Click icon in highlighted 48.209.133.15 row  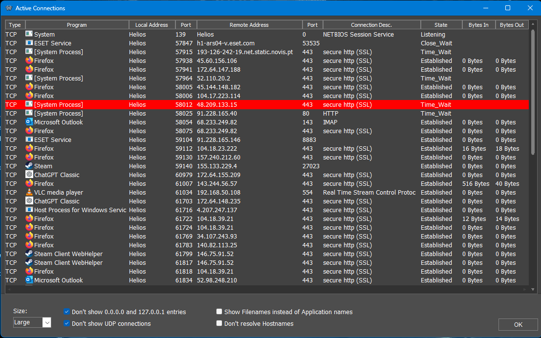tap(29, 104)
